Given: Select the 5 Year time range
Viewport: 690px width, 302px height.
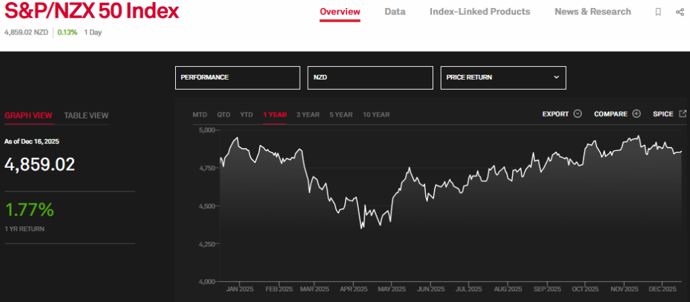Looking at the screenshot, I should pyautogui.click(x=341, y=115).
